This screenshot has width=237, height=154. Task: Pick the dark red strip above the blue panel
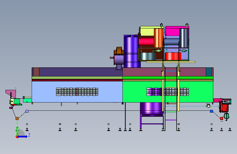point(77,80)
